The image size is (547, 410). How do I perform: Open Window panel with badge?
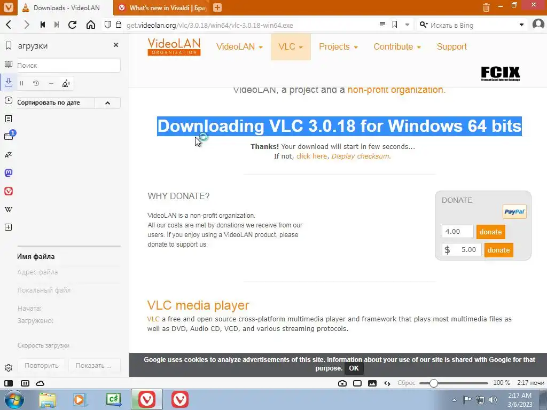(x=9, y=136)
